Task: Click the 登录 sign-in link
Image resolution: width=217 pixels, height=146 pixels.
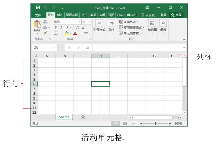Action: (x=163, y=15)
